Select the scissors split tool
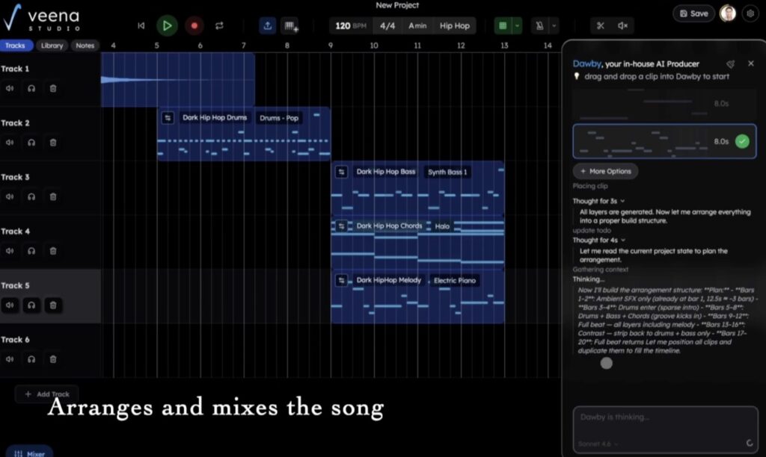 click(601, 25)
